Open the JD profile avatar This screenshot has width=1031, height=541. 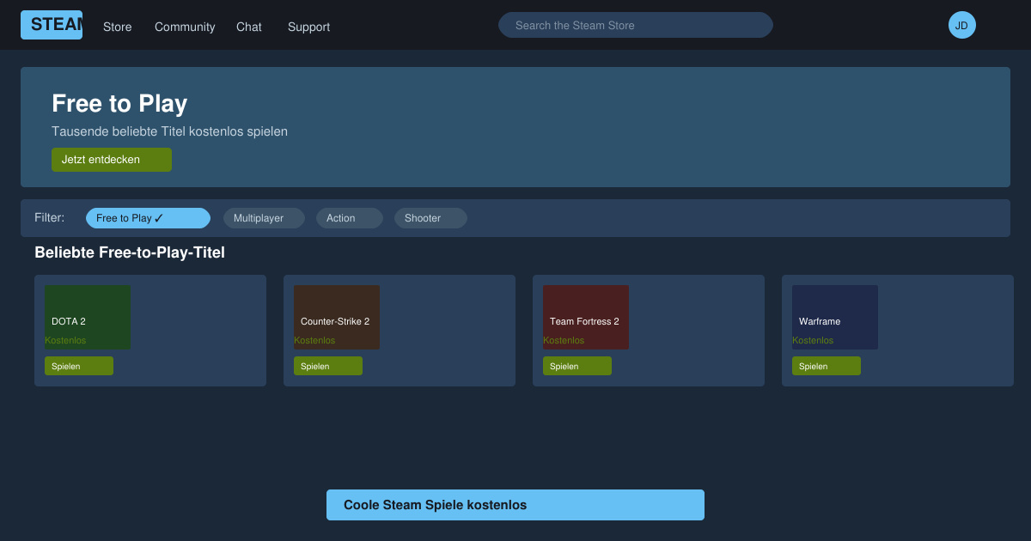point(962,25)
